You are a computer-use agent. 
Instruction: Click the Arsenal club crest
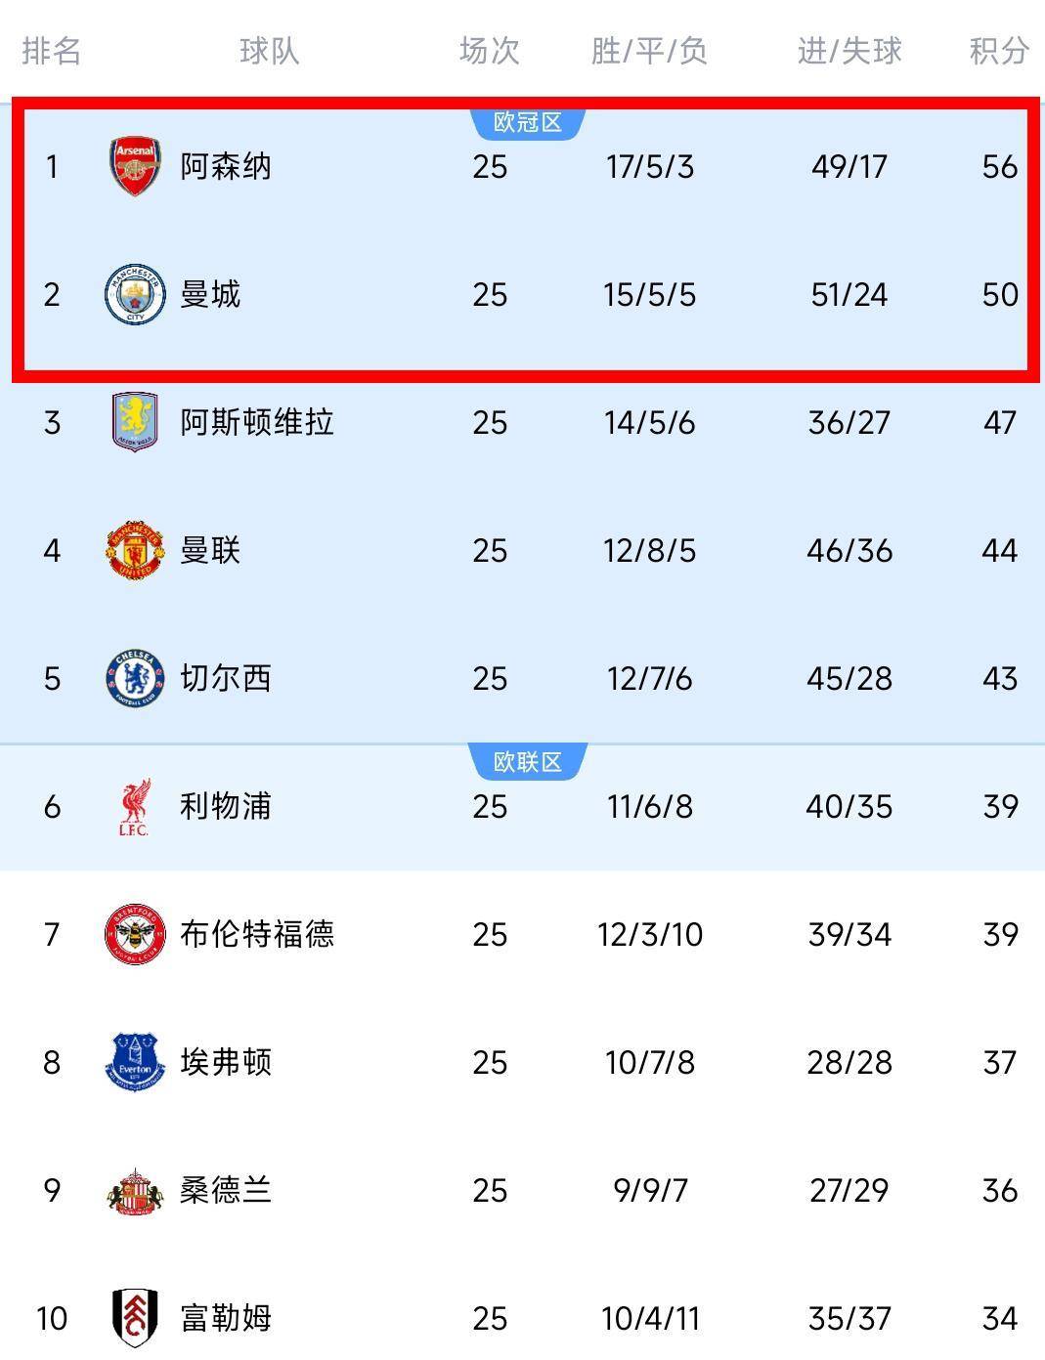click(134, 166)
